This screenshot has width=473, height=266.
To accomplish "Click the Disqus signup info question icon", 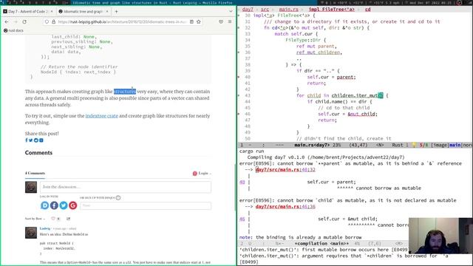I will coord(118,198).
